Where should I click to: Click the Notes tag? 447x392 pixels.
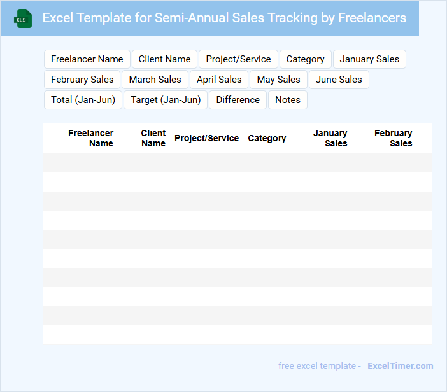click(x=288, y=100)
